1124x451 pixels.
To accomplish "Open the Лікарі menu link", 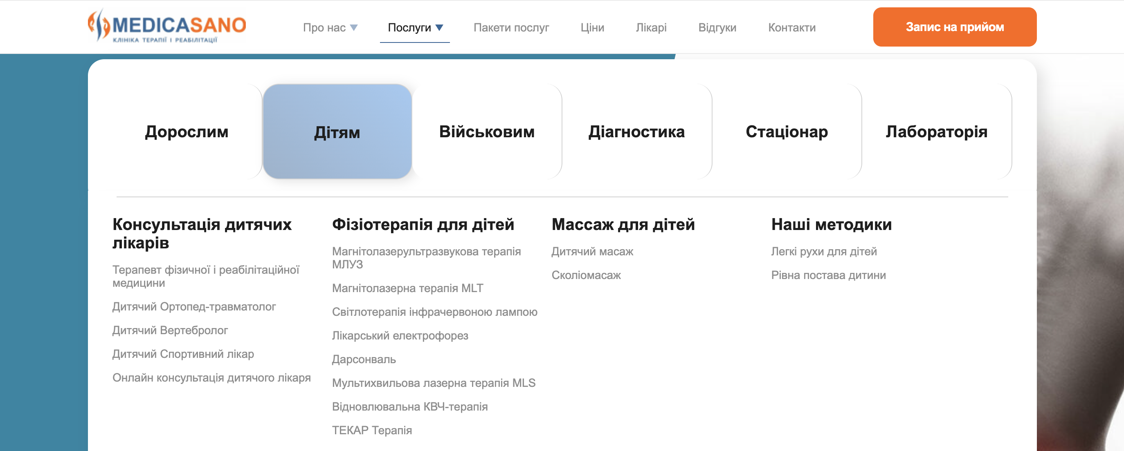I will click(651, 28).
